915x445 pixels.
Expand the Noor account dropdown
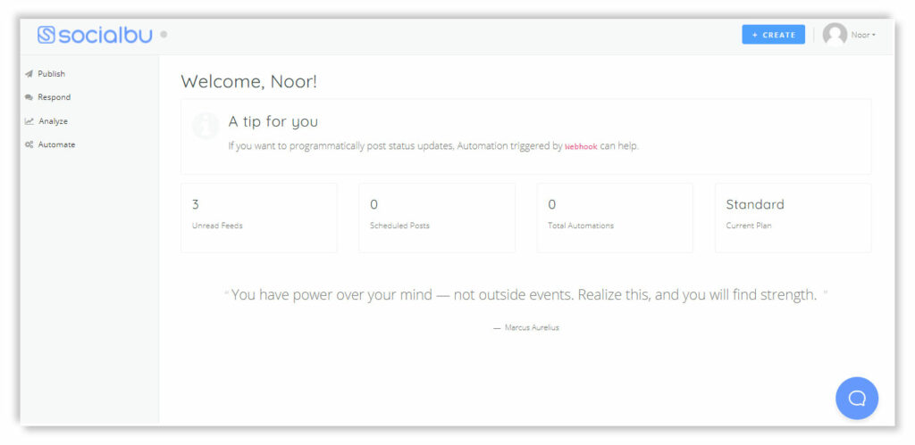863,35
